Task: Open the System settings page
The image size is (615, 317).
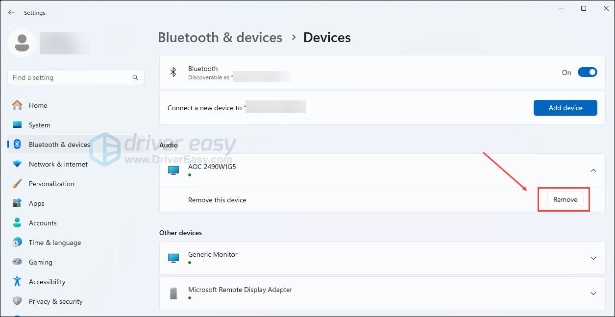Action: pos(39,125)
